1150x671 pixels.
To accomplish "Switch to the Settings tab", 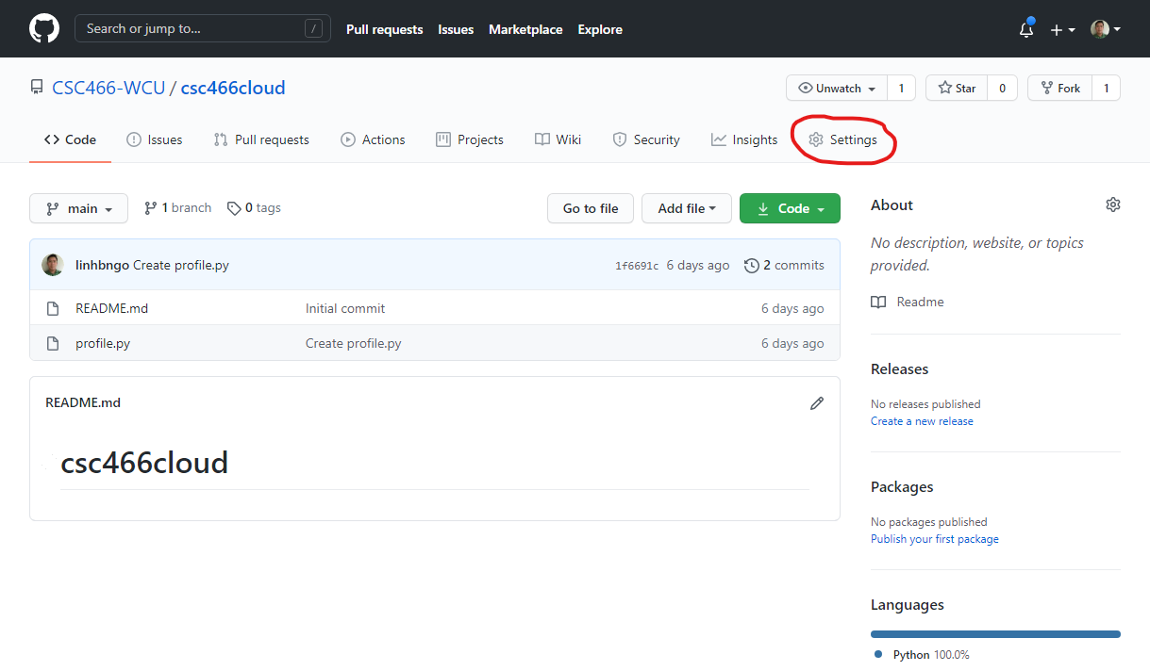I will point(843,139).
